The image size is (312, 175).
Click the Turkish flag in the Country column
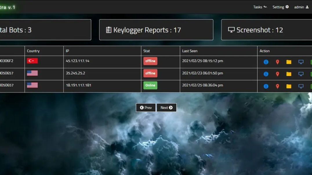[x=32, y=61]
